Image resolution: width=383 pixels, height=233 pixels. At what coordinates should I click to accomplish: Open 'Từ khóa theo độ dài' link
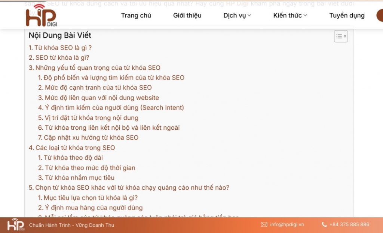point(70,158)
